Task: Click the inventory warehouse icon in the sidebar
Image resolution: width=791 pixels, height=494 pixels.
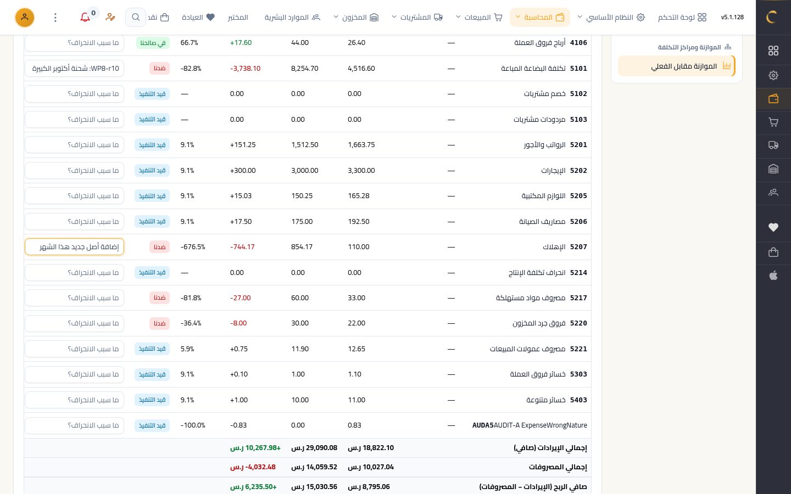Action: pyautogui.click(x=773, y=169)
